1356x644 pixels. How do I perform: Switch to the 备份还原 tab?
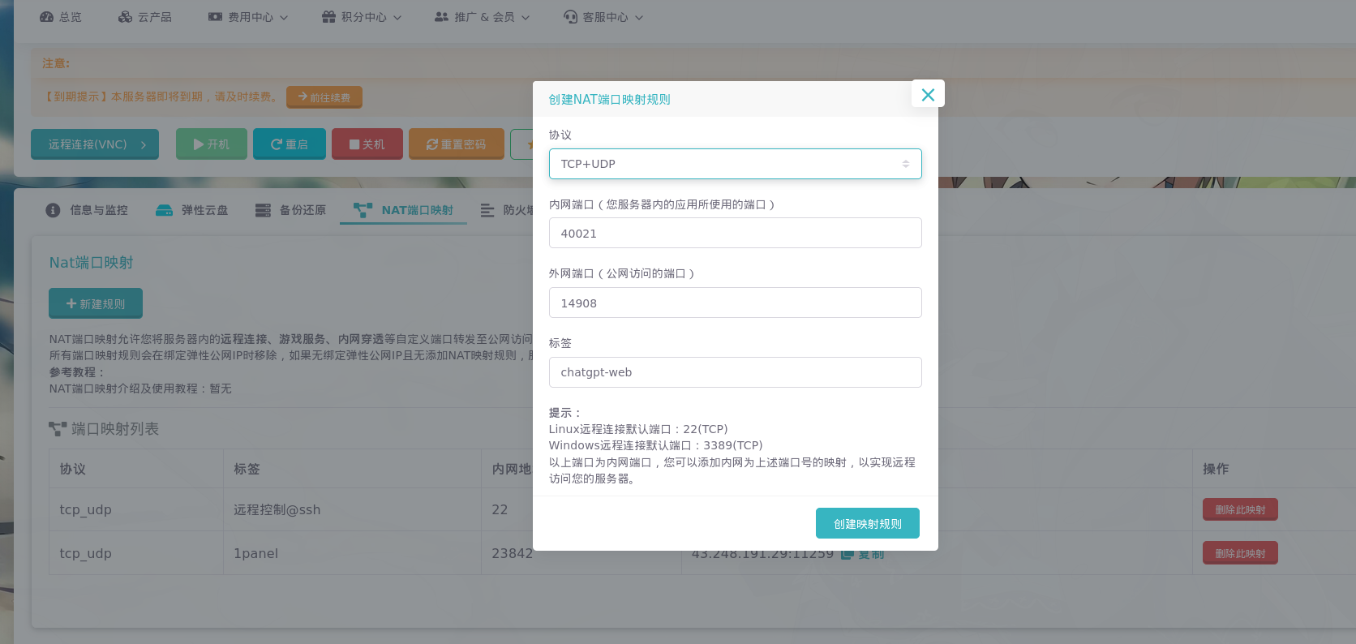(x=290, y=210)
